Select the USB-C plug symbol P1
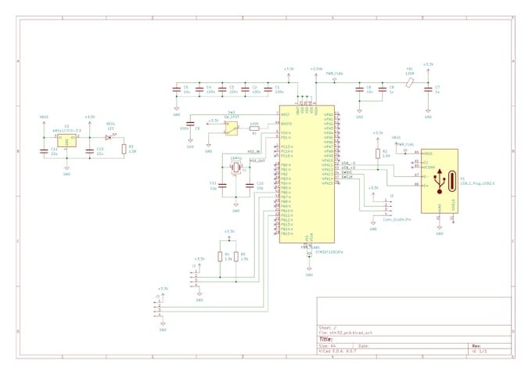This screenshot has height=375, width=532. [x=440, y=181]
